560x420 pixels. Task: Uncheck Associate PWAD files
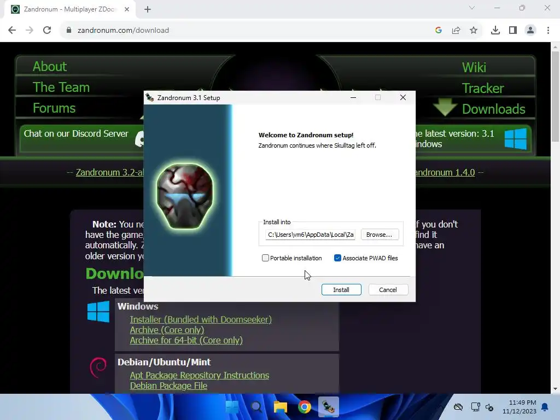[337, 258]
